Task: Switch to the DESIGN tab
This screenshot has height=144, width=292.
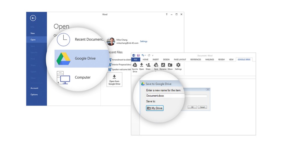Action: [166, 60]
